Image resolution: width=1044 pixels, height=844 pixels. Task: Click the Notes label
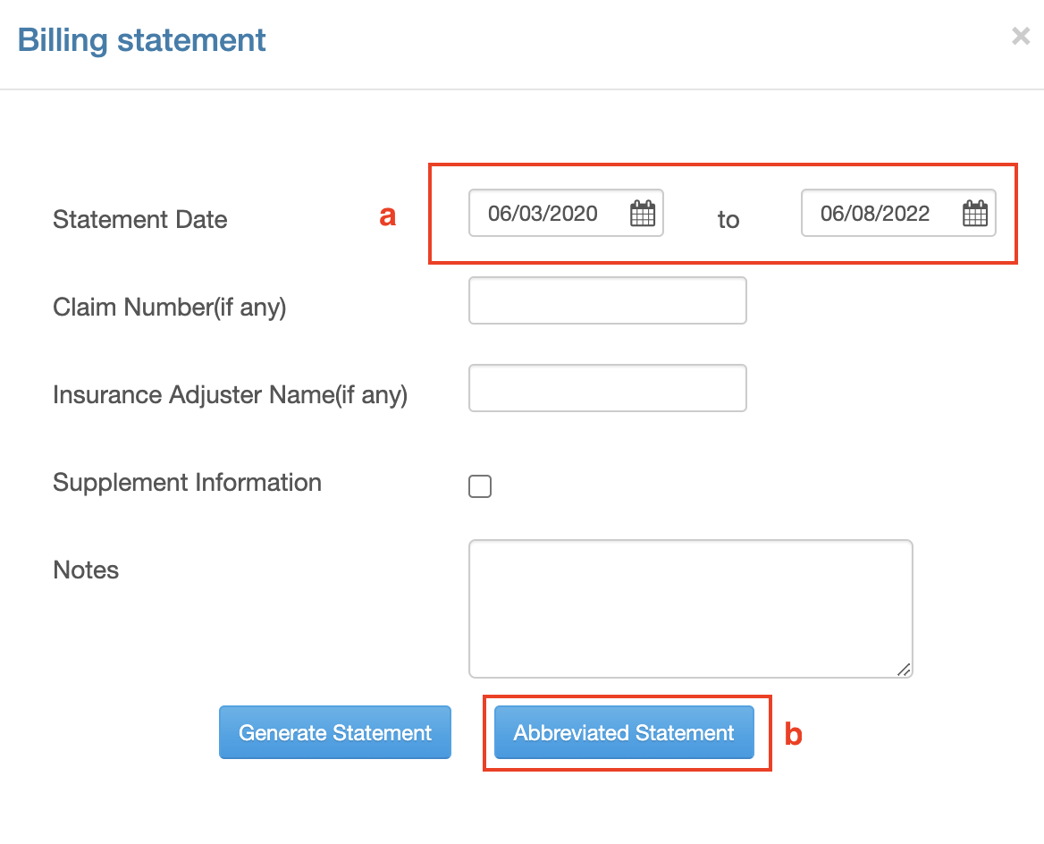pos(85,570)
